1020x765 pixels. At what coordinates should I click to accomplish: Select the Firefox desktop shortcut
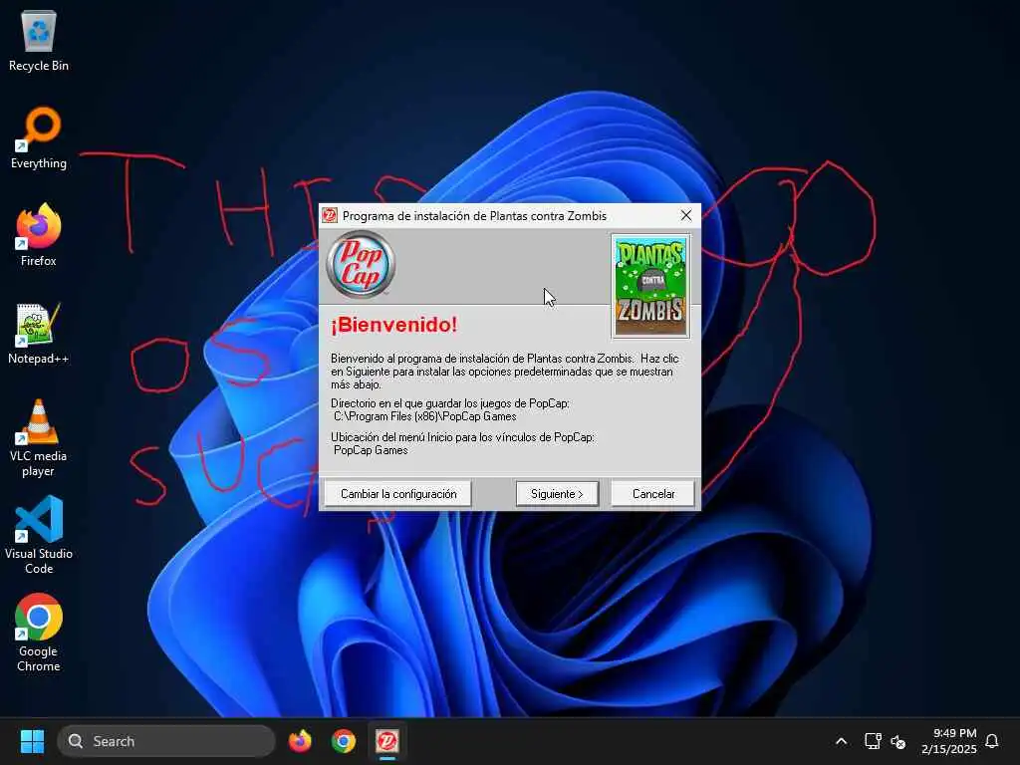coord(39,235)
